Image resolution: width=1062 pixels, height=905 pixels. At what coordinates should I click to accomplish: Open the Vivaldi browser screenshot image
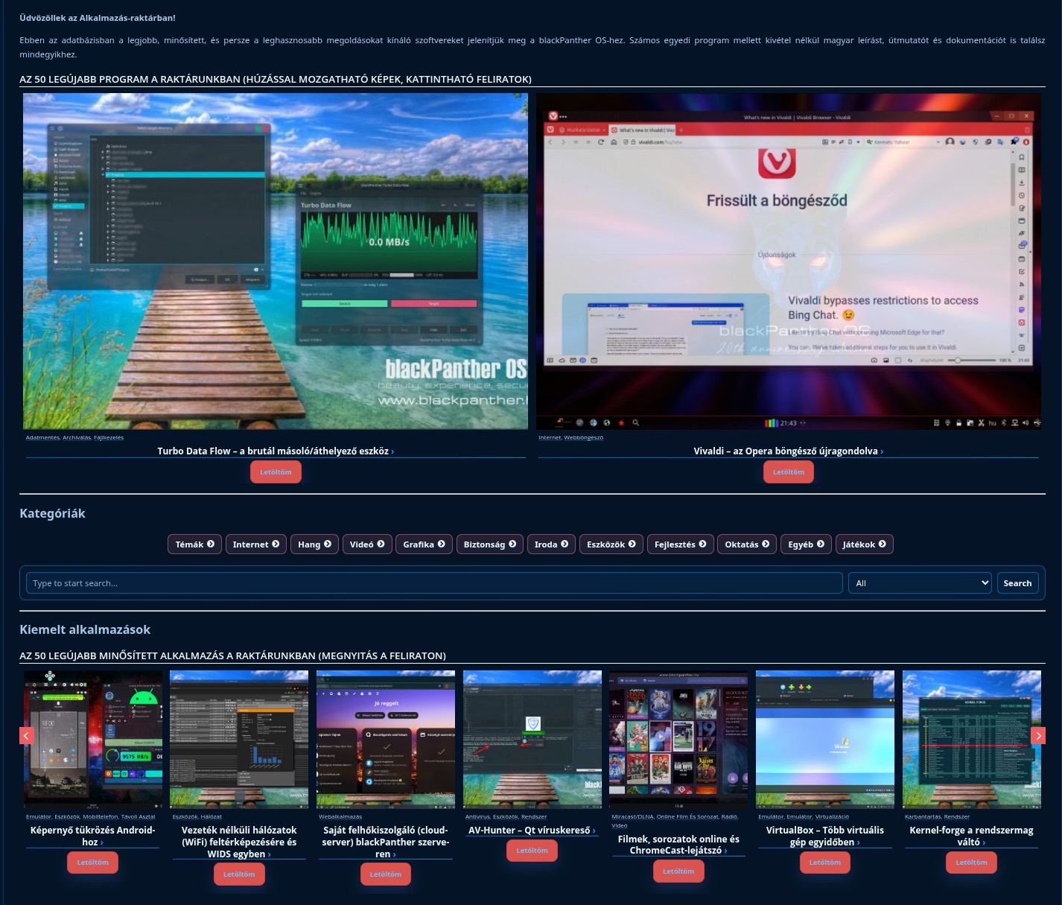point(789,261)
